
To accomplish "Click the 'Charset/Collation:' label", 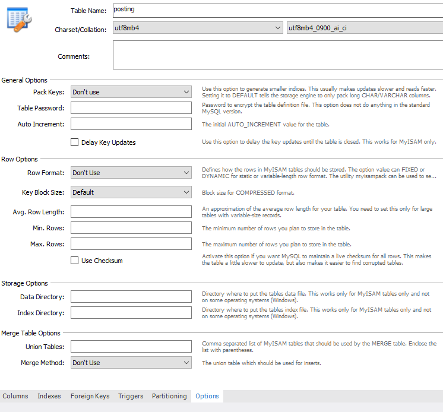I will pos(81,30).
